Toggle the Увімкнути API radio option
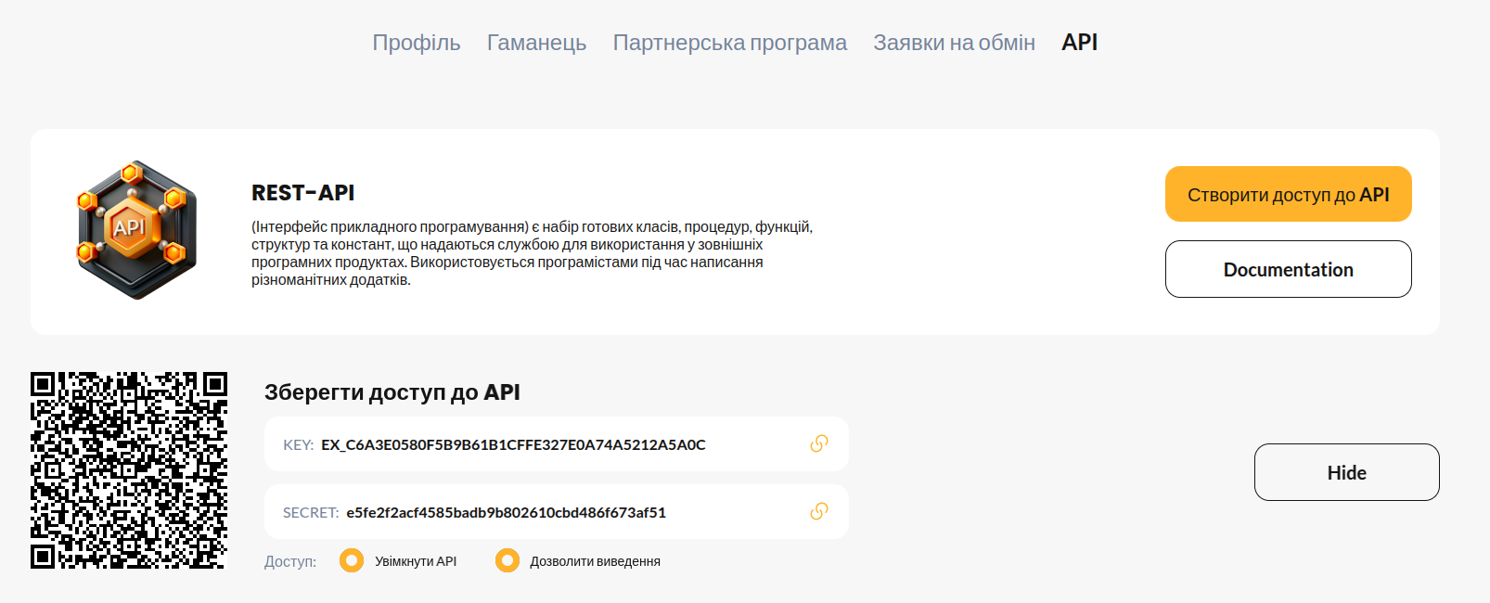Viewport: 1490px width, 603px height. 352,560
